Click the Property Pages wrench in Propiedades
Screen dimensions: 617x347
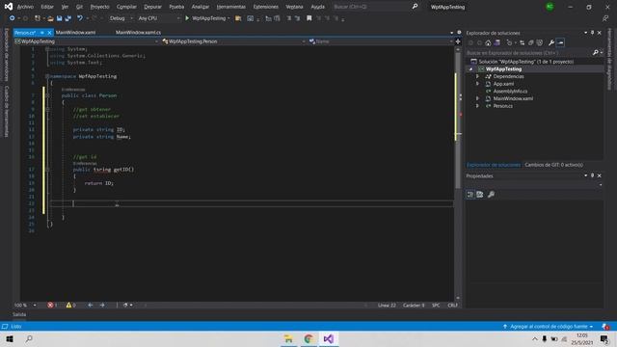point(491,195)
